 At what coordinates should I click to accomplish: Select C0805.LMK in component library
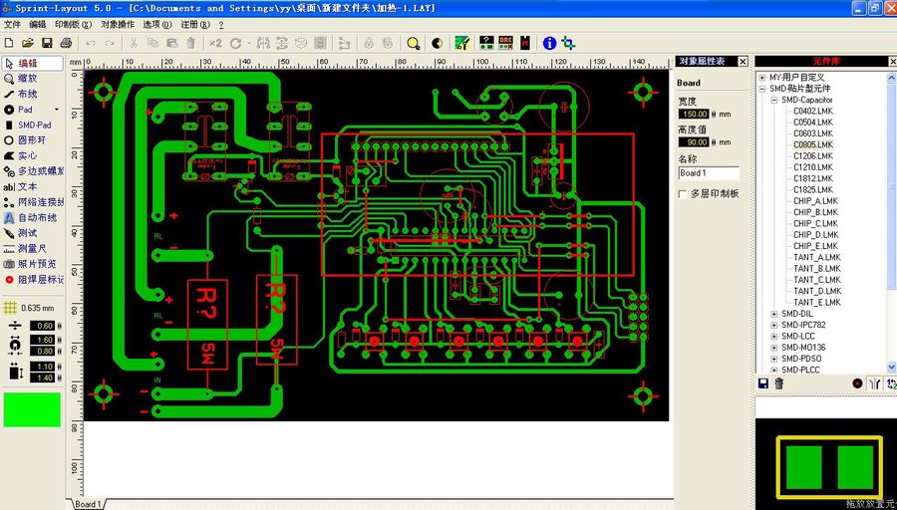(812, 144)
